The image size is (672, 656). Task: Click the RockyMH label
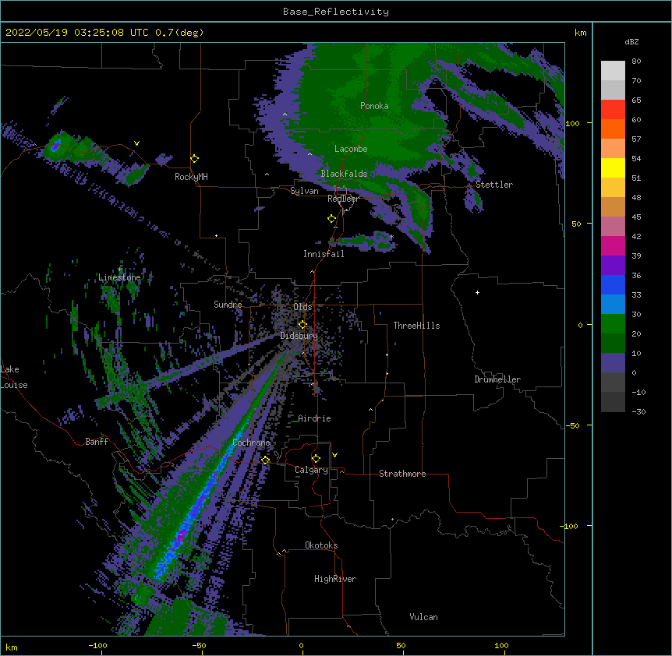[x=191, y=177]
